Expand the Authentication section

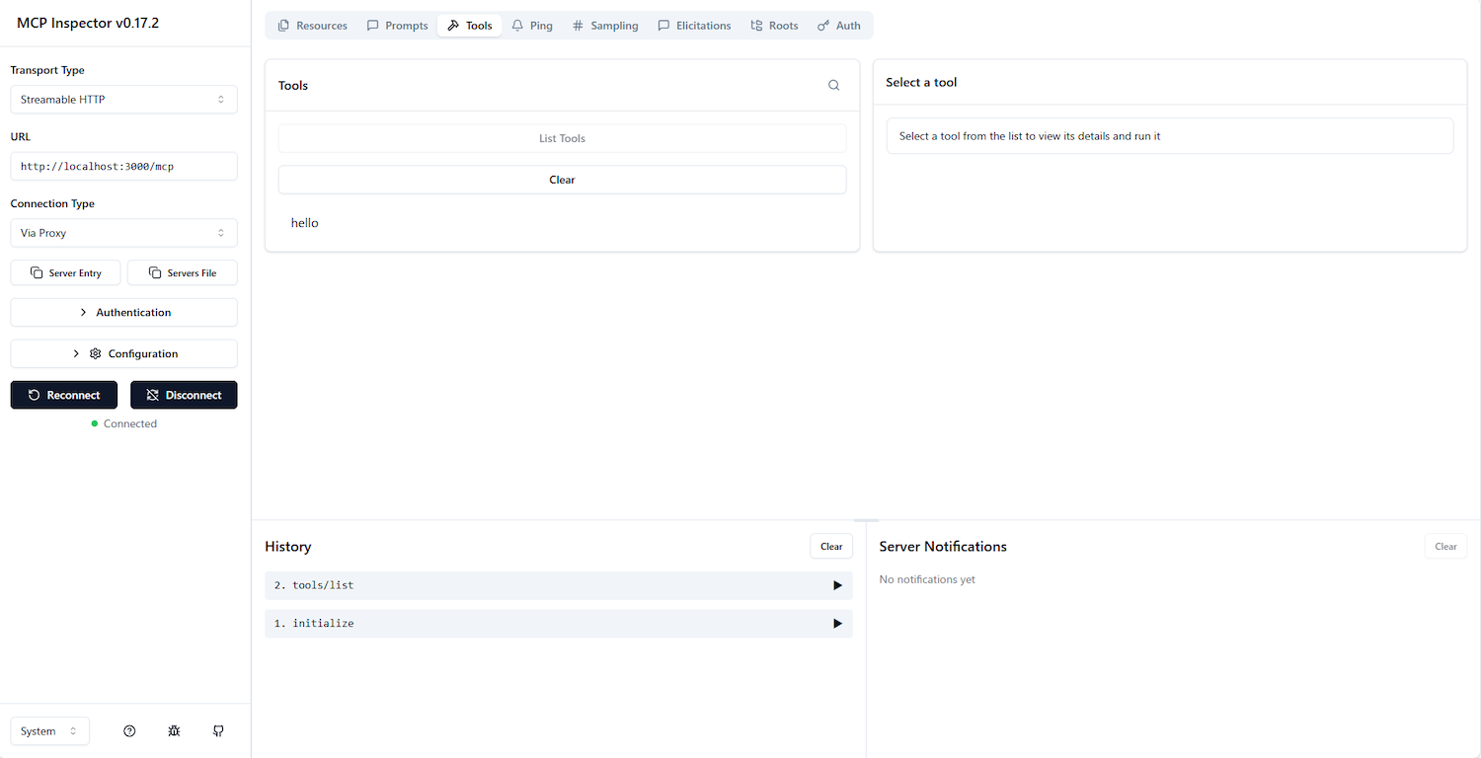pos(123,313)
